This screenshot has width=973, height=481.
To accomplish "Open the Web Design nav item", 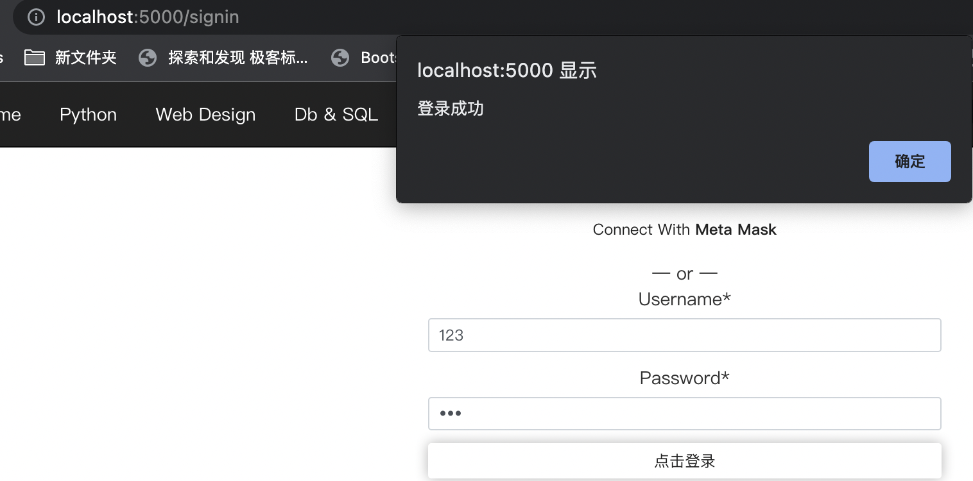I will (205, 115).
